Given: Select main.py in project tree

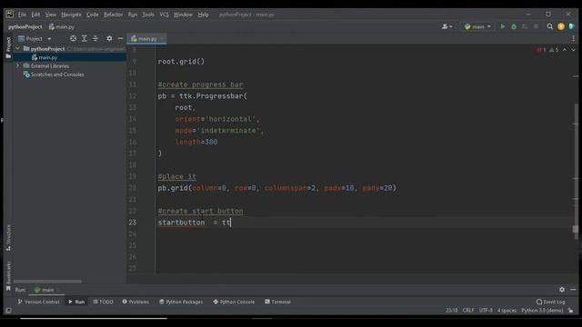Looking at the screenshot, I should [x=70, y=57].
